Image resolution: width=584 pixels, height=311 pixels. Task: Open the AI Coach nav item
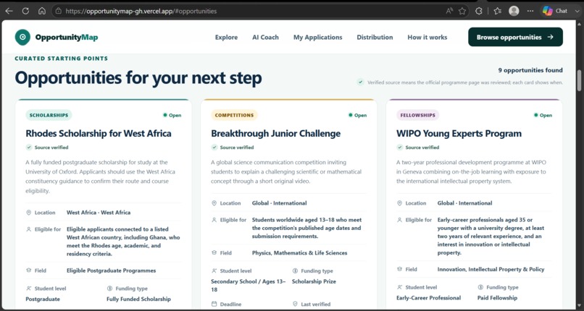pyautogui.click(x=265, y=37)
